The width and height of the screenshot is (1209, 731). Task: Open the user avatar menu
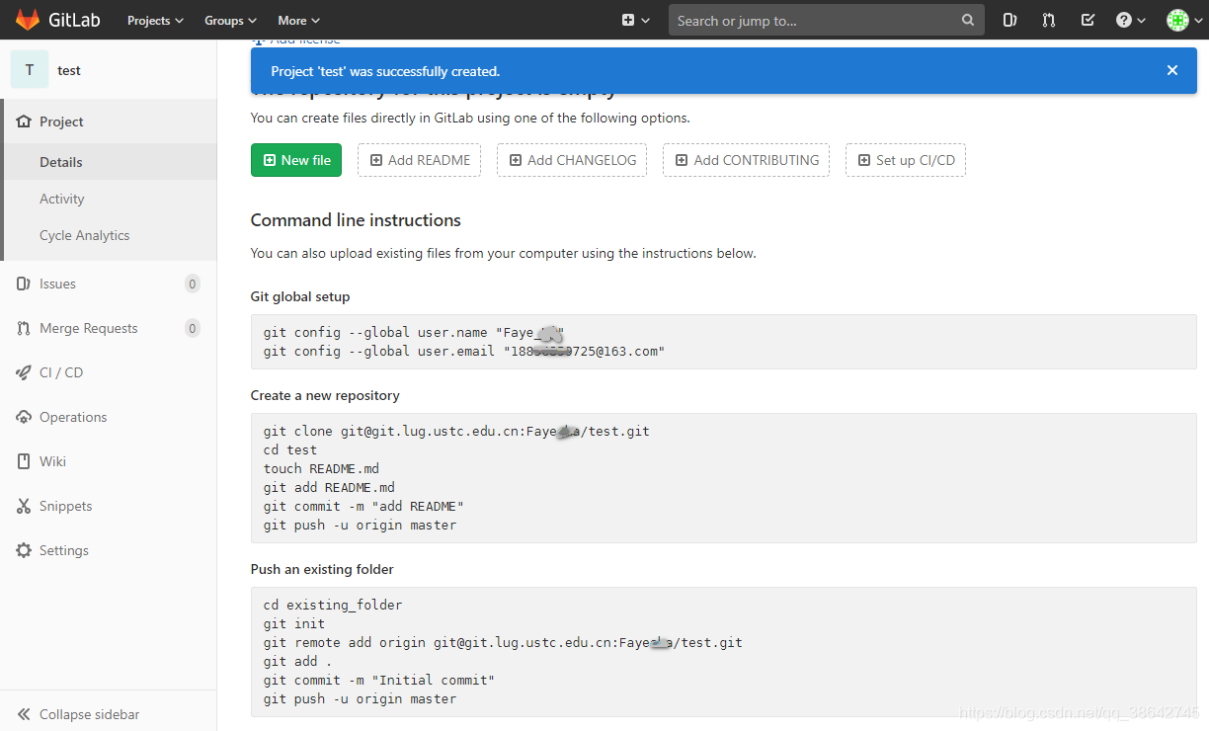(1183, 20)
